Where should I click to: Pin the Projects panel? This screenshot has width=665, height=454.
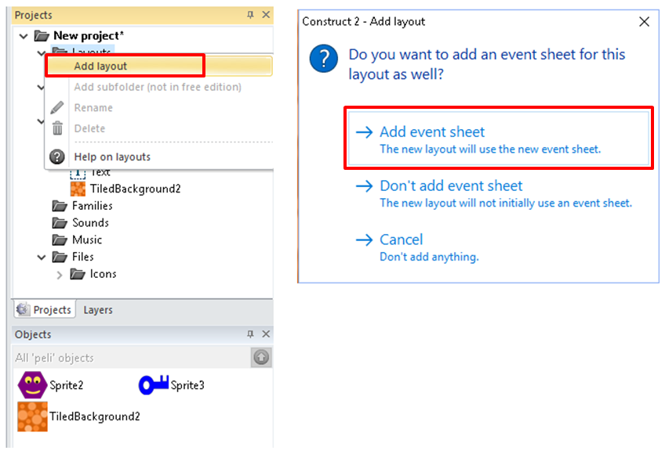pos(251,15)
